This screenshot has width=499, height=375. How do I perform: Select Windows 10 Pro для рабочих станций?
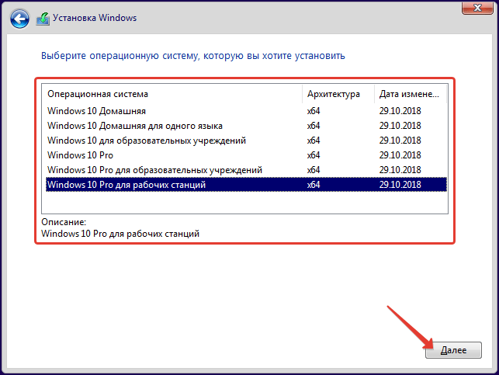pyautogui.click(x=246, y=185)
